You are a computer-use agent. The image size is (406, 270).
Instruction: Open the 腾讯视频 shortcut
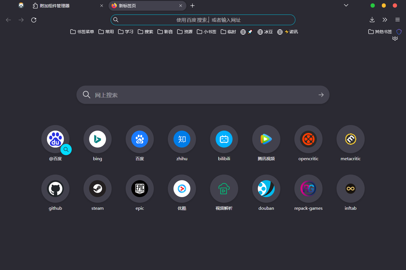(x=266, y=139)
